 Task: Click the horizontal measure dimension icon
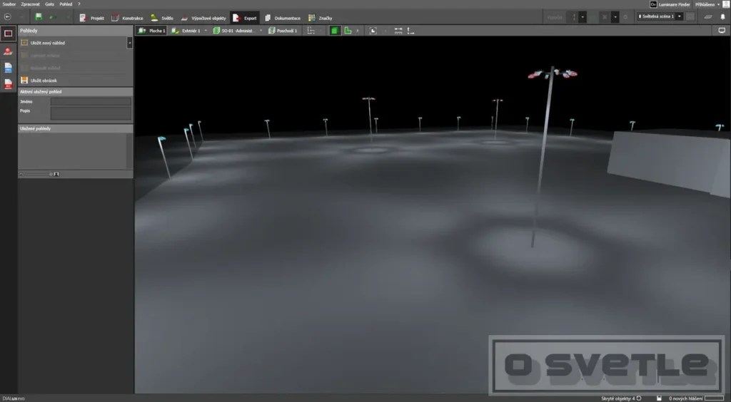(398, 31)
